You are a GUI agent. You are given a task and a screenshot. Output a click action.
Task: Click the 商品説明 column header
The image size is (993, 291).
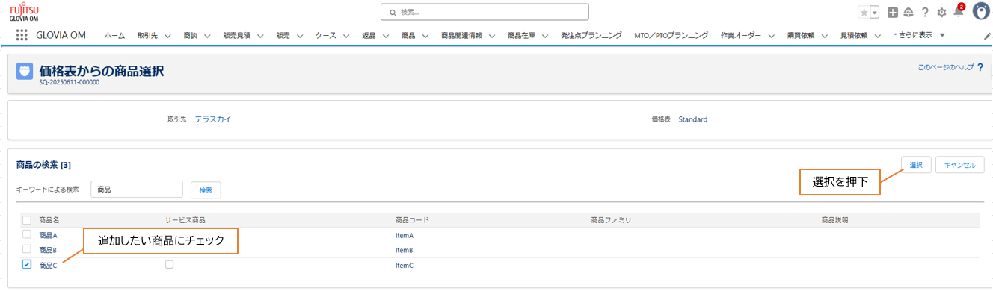[834, 220]
